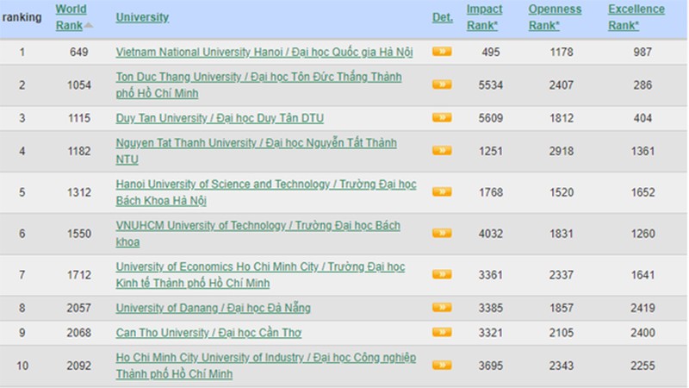Open details icon for Duy Tan University
The height and width of the screenshot is (388, 689).
tap(442, 117)
